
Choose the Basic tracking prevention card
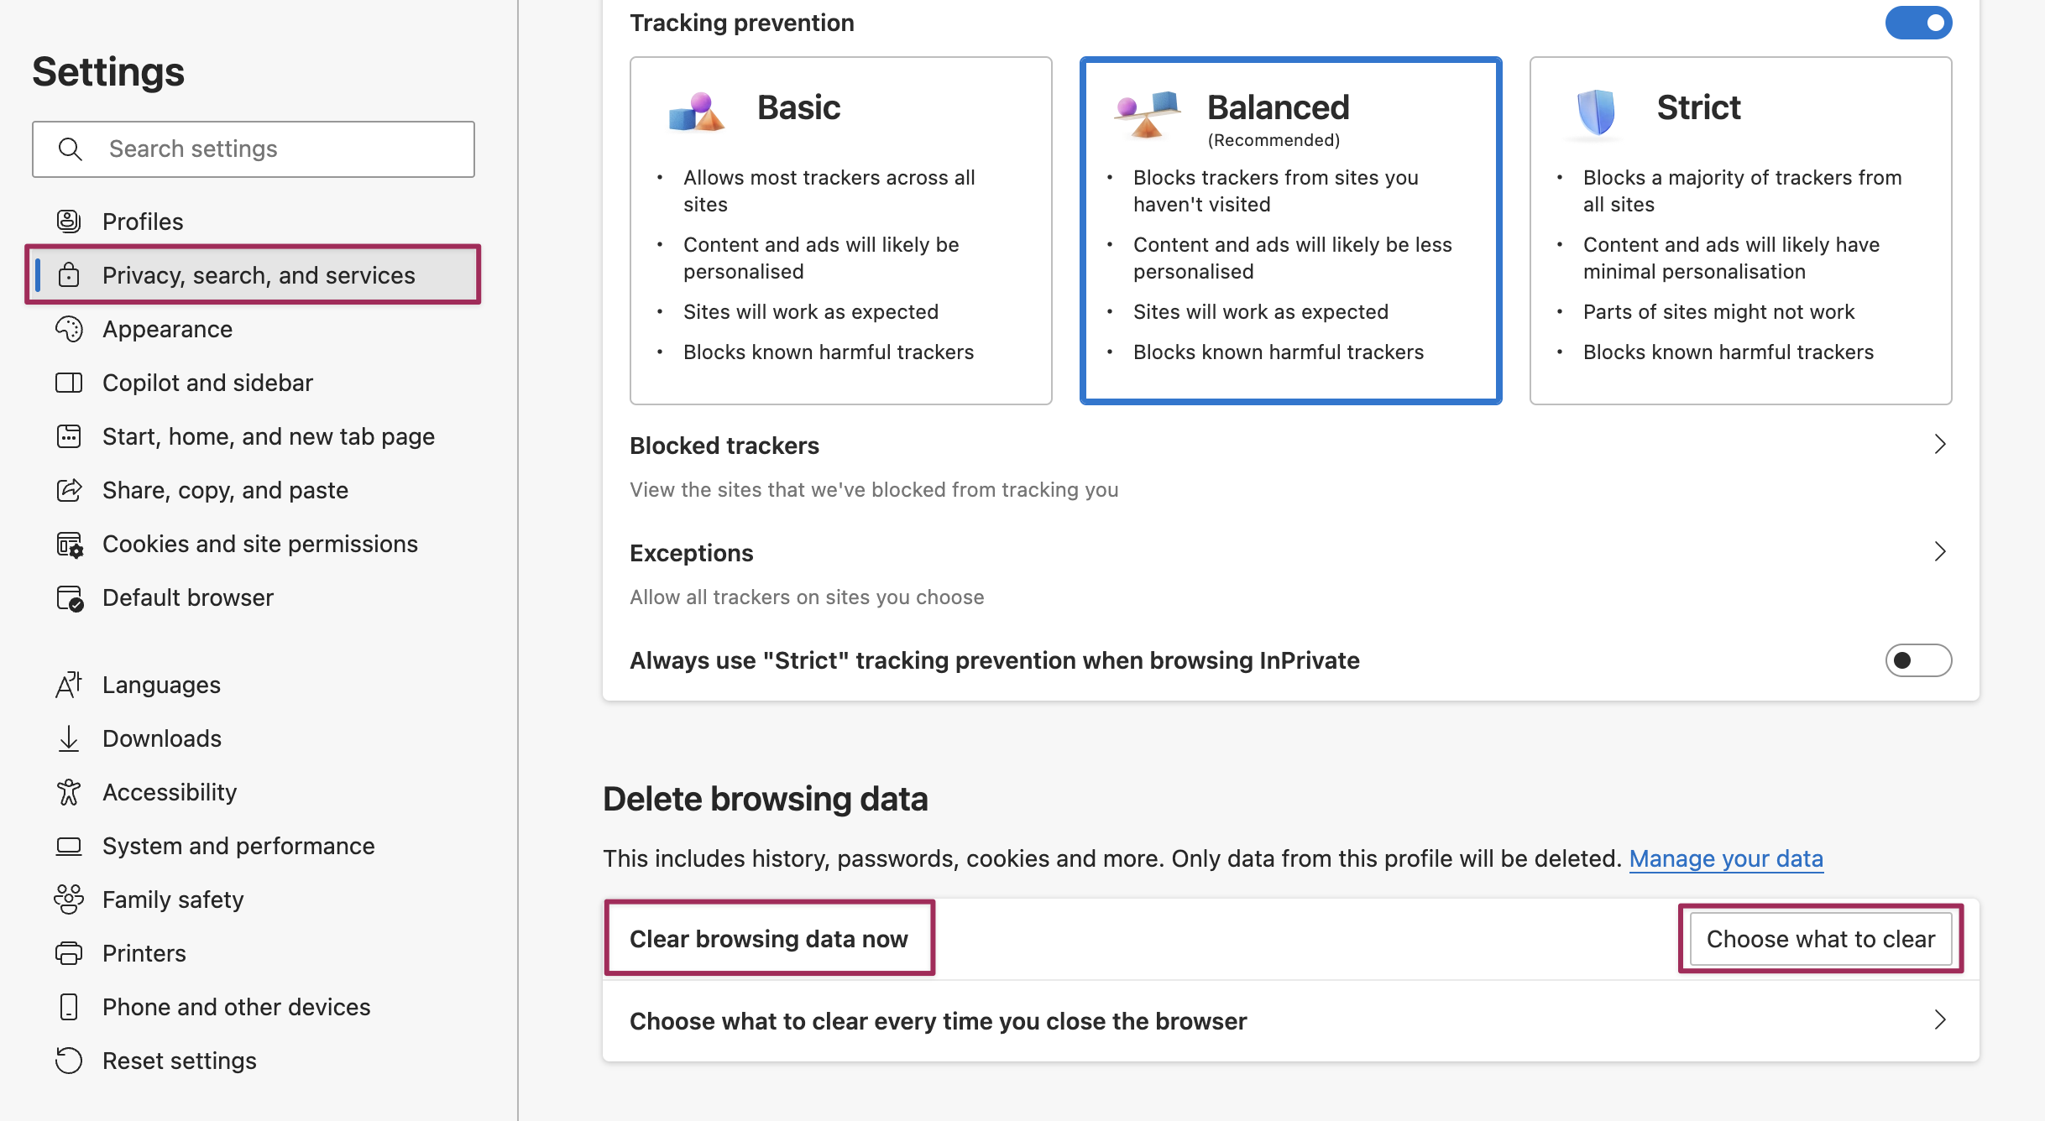coord(840,231)
